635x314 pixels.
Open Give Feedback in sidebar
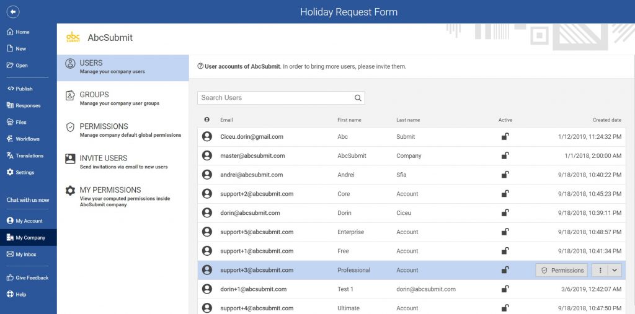31,277
